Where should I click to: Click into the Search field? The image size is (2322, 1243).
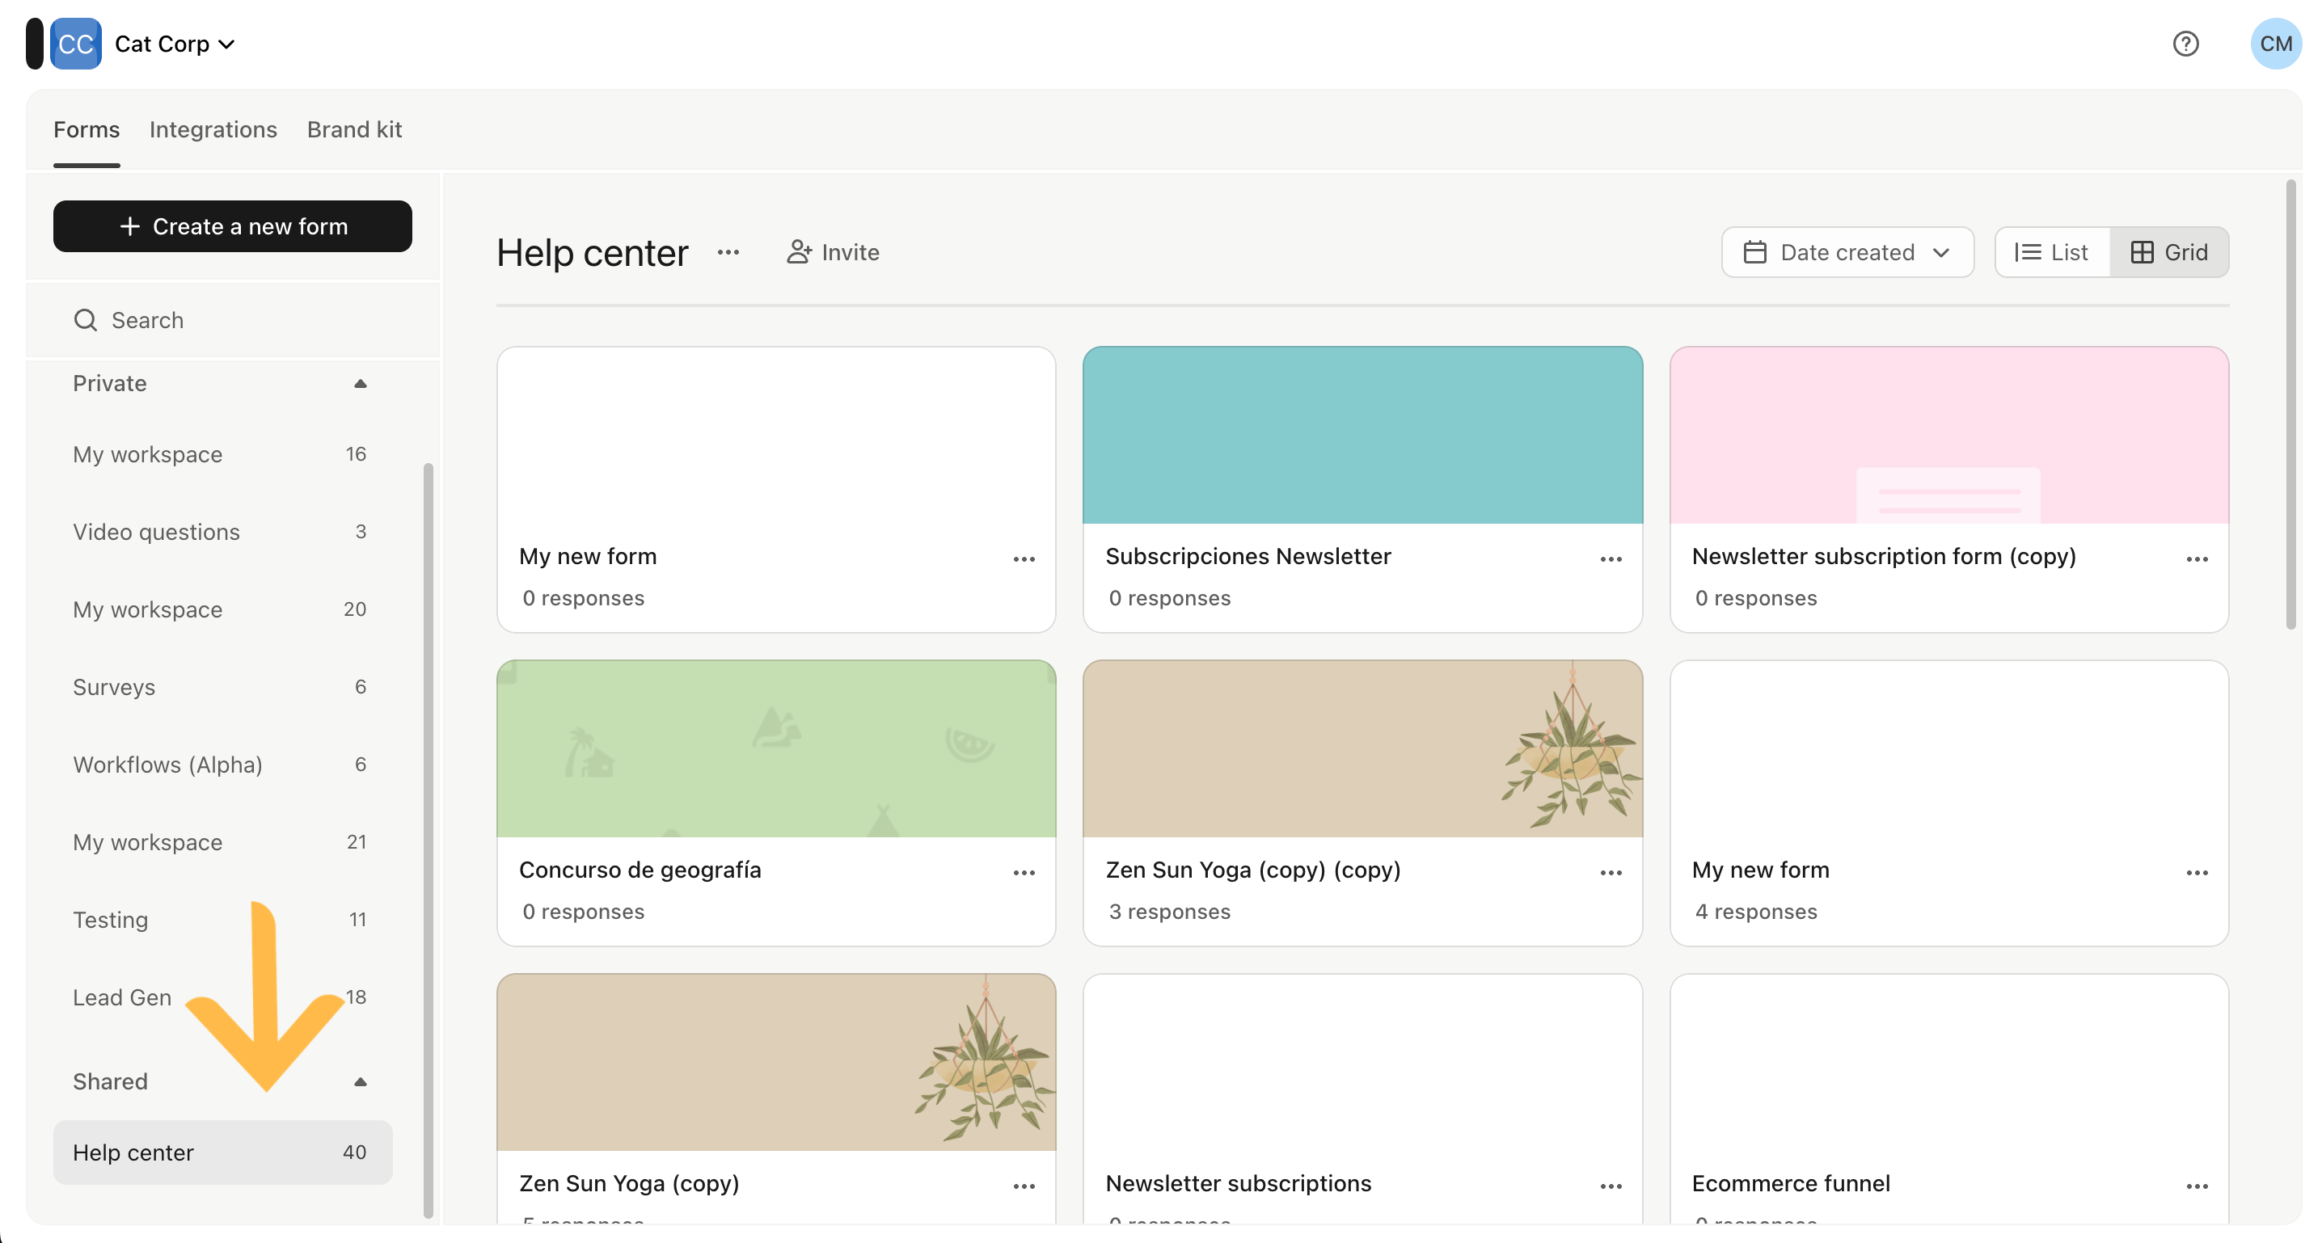pos(233,320)
